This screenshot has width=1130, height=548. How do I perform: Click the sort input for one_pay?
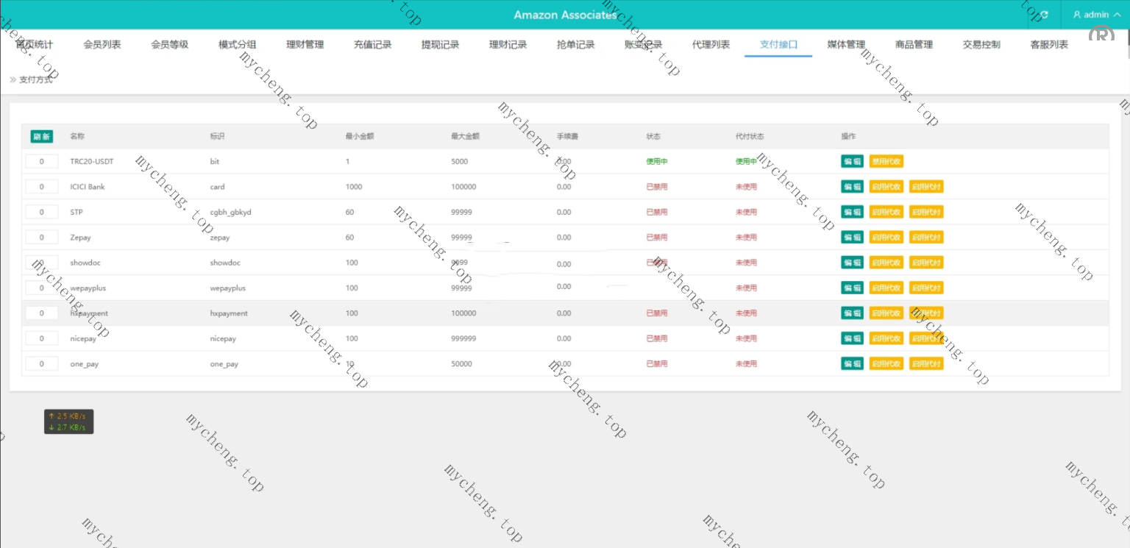(x=42, y=364)
